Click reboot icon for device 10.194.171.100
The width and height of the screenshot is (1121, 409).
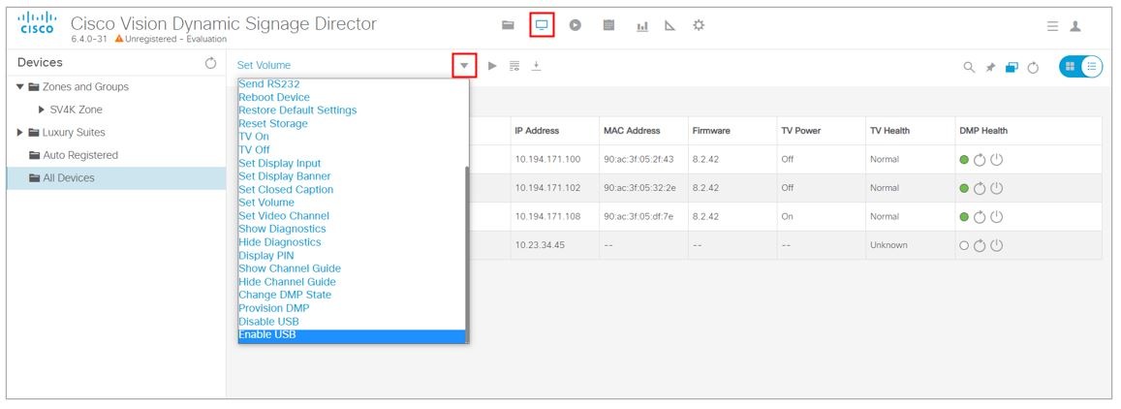coord(981,160)
